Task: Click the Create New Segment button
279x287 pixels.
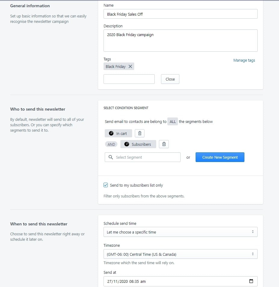Action: [x=220, y=157]
